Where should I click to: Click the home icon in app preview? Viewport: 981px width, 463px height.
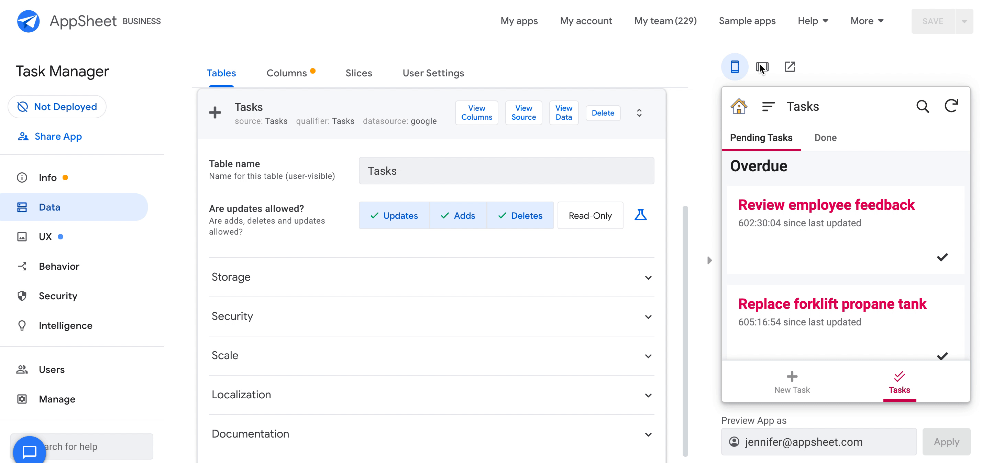[738, 106]
